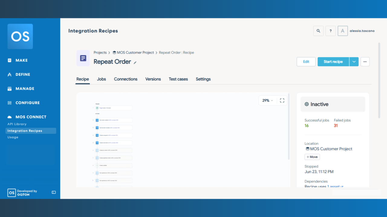Open the Start recipe dropdown arrow

tap(354, 62)
